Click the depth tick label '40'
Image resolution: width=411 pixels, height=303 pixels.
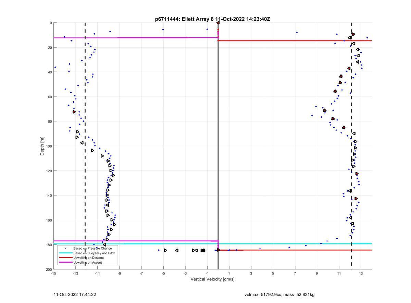click(x=50, y=72)
